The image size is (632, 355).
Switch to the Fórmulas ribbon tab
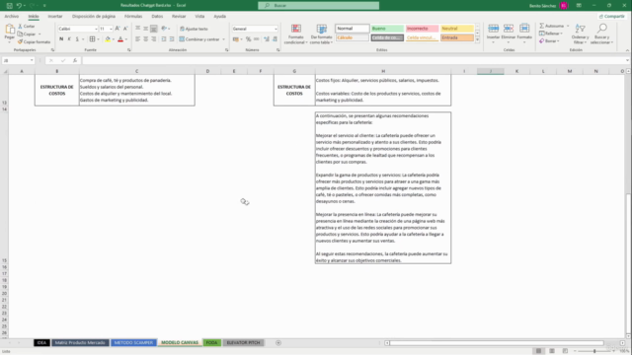[x=133, y=17]
